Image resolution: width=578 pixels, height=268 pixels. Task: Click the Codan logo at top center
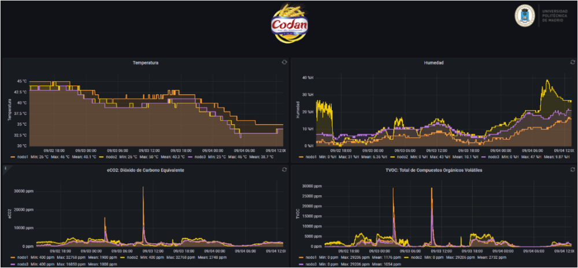point(290,24)
